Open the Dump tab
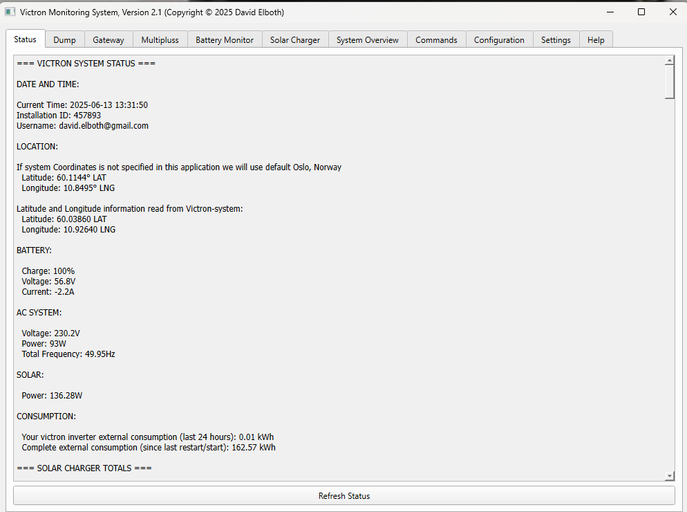 [x=64, y=40]
